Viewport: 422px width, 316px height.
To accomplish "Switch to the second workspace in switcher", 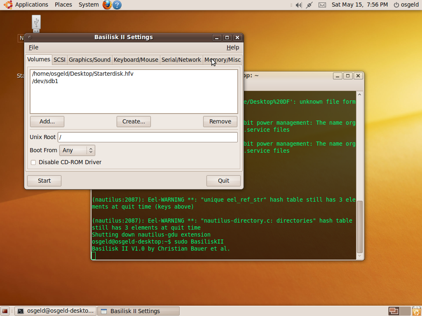I will pyautogui.click(x=405, y=311).
